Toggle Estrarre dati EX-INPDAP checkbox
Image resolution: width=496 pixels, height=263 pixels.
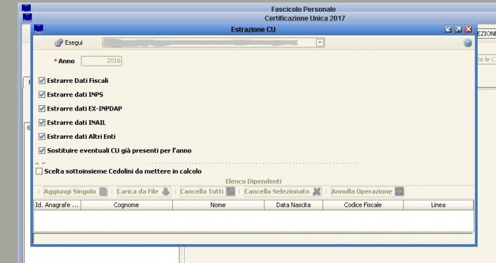pyautogui.click(x=42, y=108)
